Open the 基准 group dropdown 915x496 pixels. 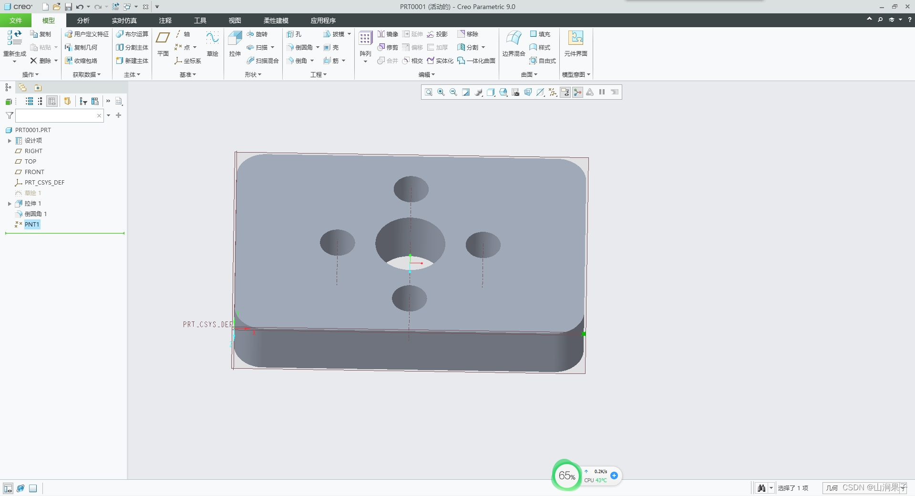click(187, 75)
